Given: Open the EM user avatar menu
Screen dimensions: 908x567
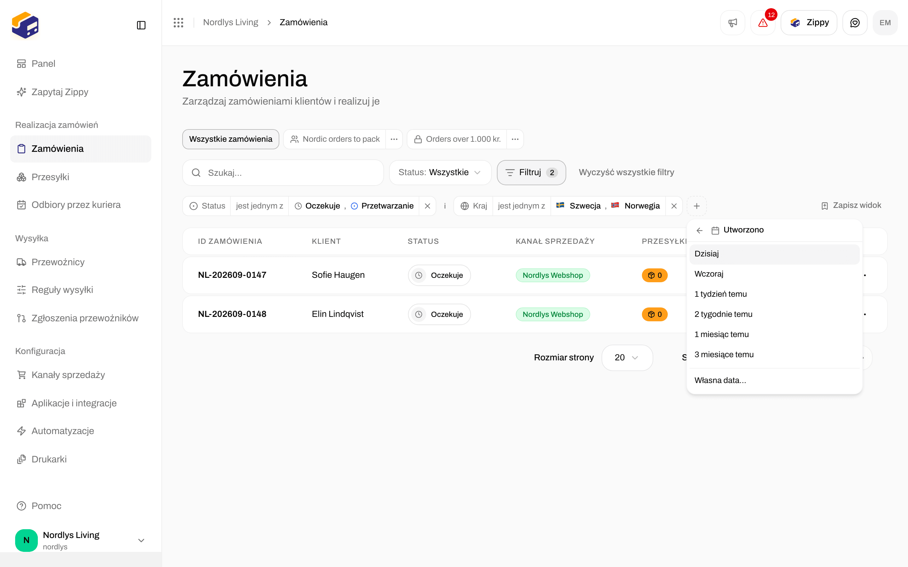Looking at the screenshot, I should click(x=885, y=22).
